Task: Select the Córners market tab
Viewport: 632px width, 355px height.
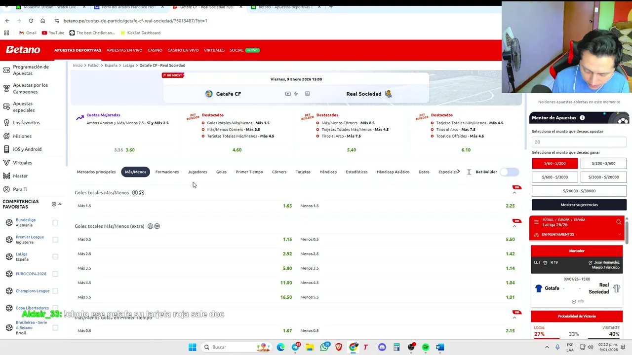Action: pos(279,172)
